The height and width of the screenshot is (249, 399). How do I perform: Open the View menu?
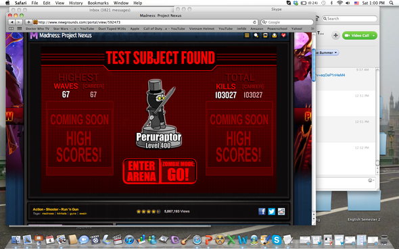[x=60, y=3]
